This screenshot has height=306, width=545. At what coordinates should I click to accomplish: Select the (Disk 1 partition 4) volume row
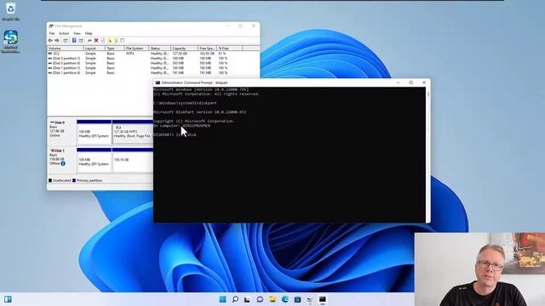[153, 73]
